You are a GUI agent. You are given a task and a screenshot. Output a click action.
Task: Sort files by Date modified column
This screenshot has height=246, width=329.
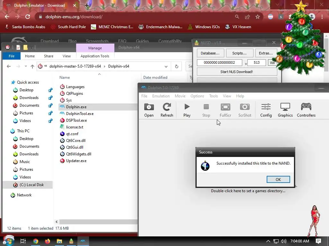pyautogui.click(x=155, y=78)
